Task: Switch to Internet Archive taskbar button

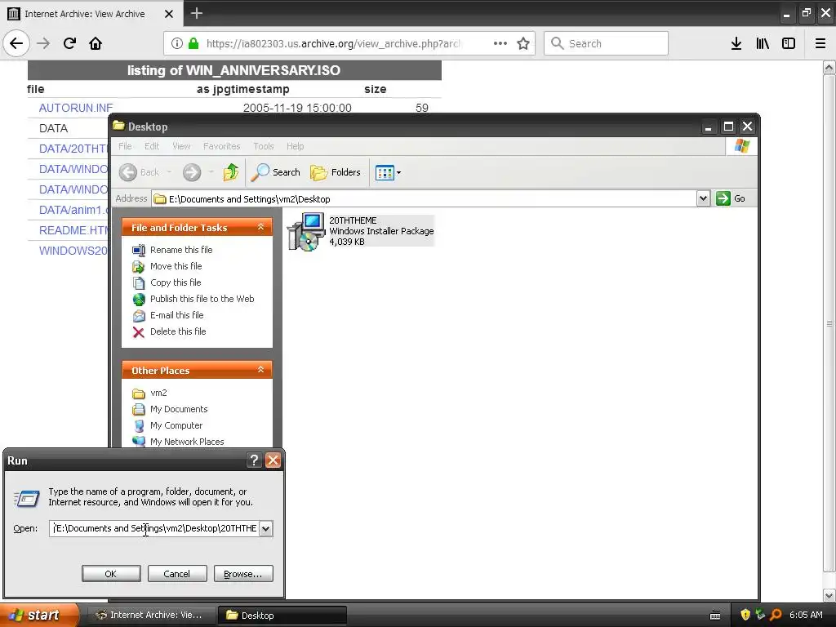Action: pyautogui.click(x=151, y=615)
